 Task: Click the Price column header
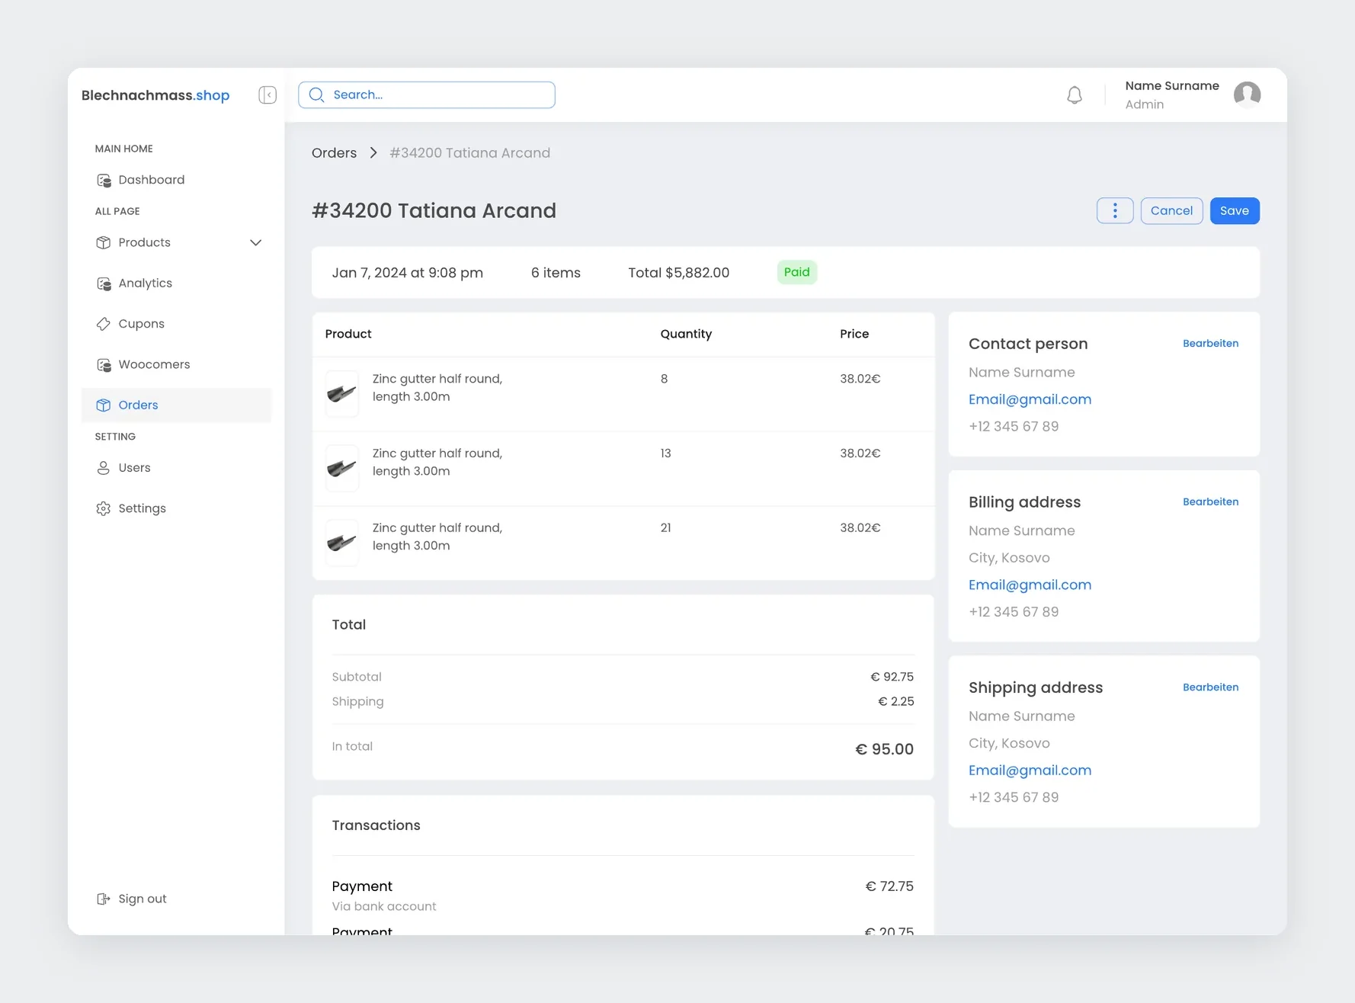pyautogui.click(x=854, y=334)
